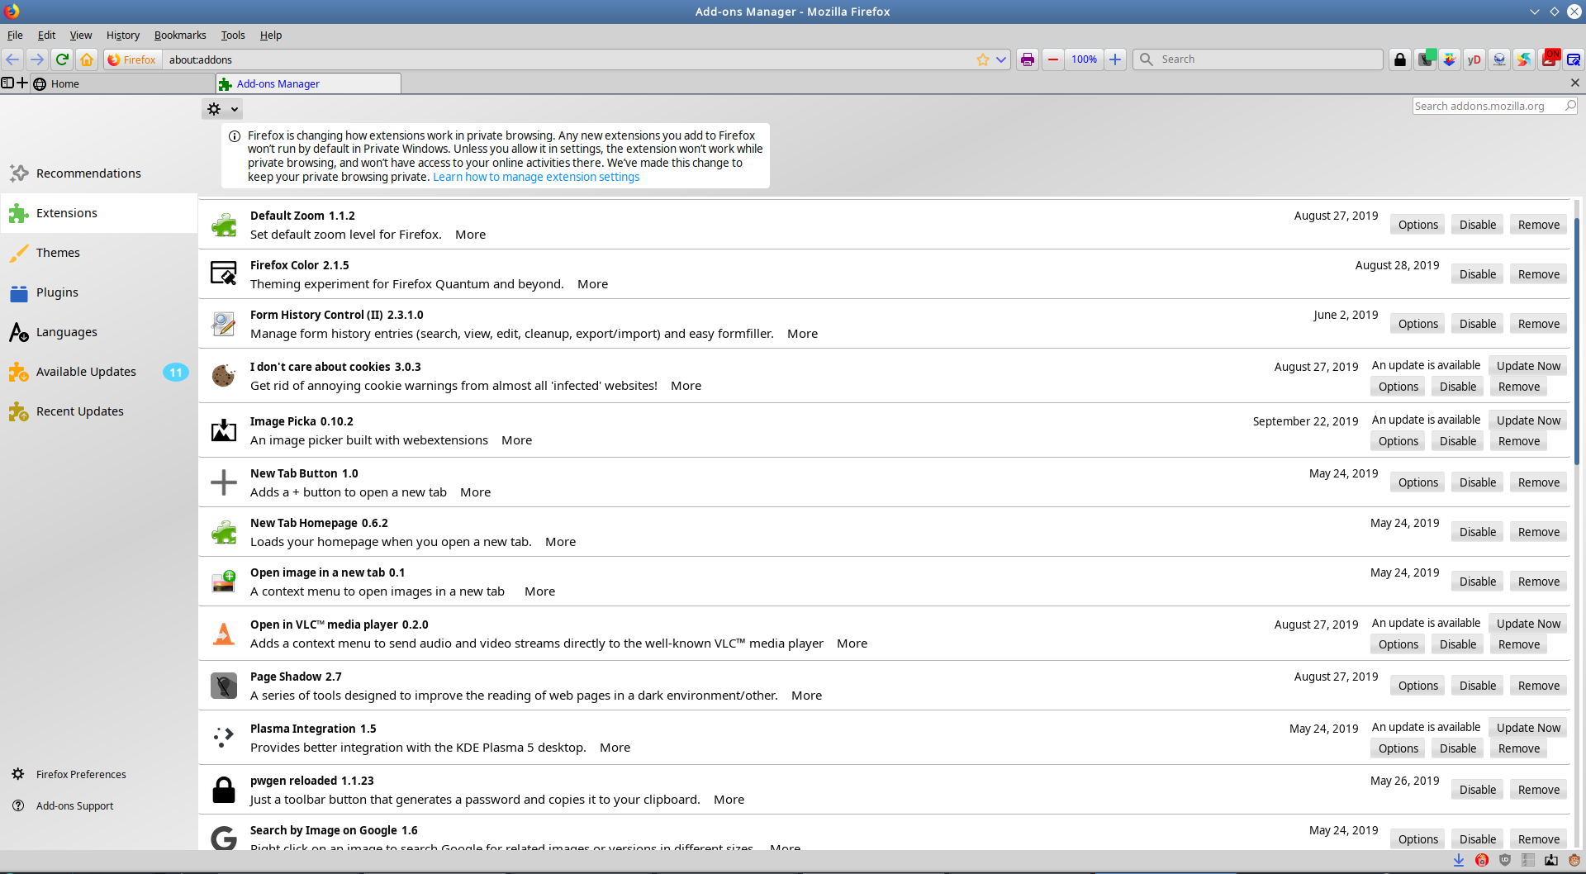This screenshot has height=874, width=1586.
Task: Click Learn how to manage extension settings
Action: point(536,177)
